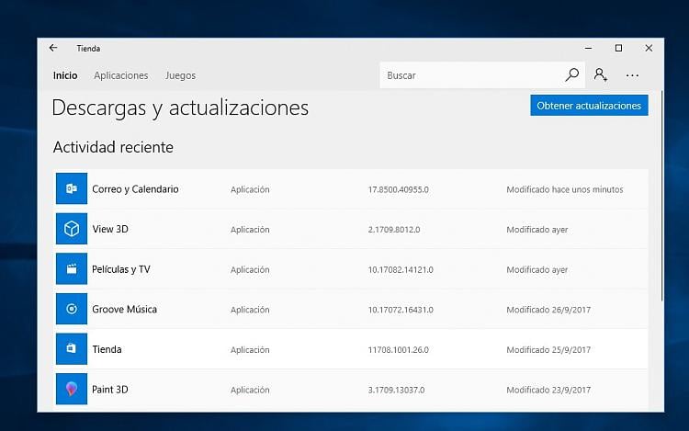Click the View 3D cube icon
Viewport: 689px width, 431px height.
click(71, 229)
